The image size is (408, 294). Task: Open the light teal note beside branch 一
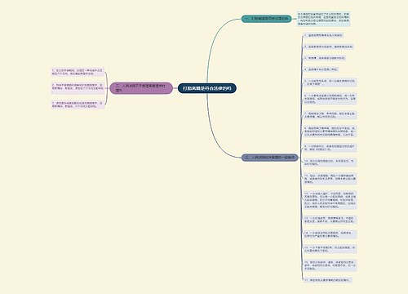pos(323,19)
